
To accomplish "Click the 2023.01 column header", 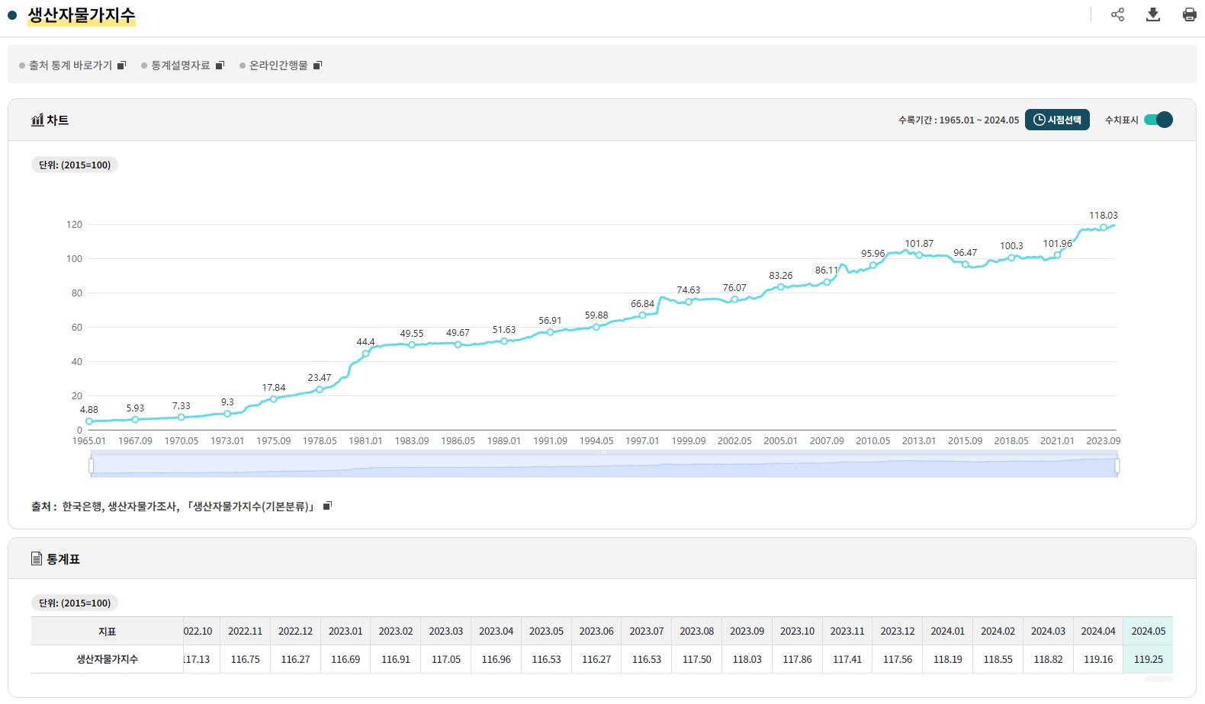I will click(x=345, y=631).
